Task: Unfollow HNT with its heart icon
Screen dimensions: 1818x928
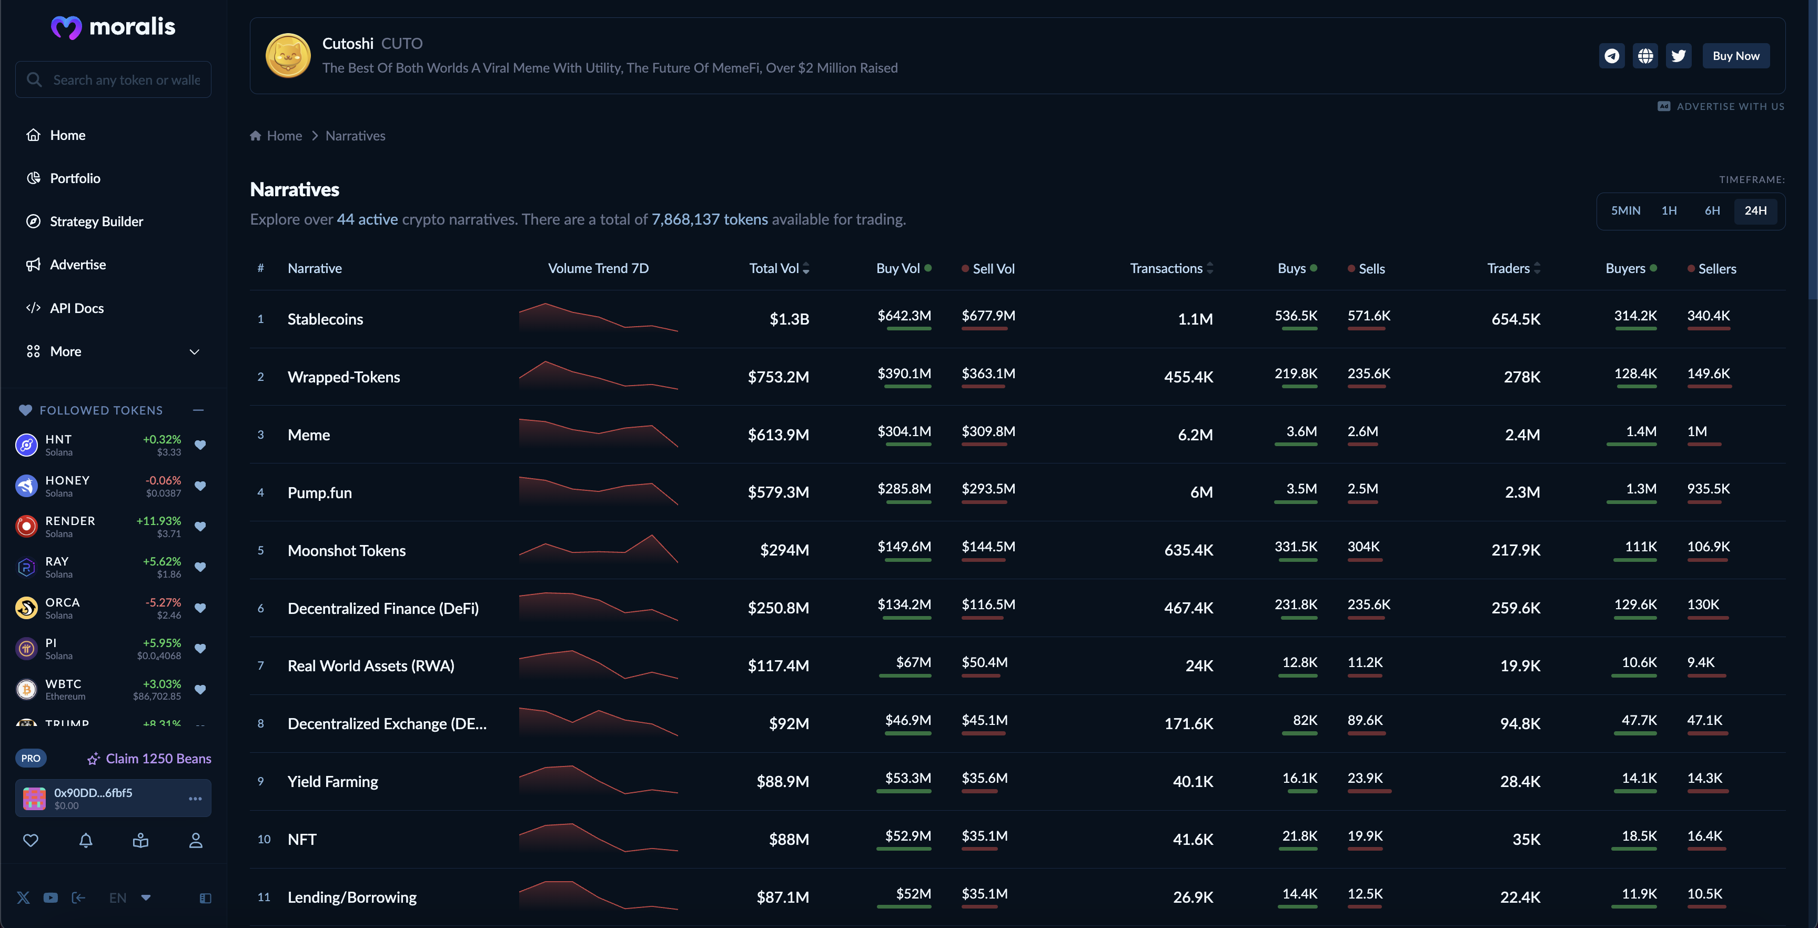Action: (x=200, y=445)
